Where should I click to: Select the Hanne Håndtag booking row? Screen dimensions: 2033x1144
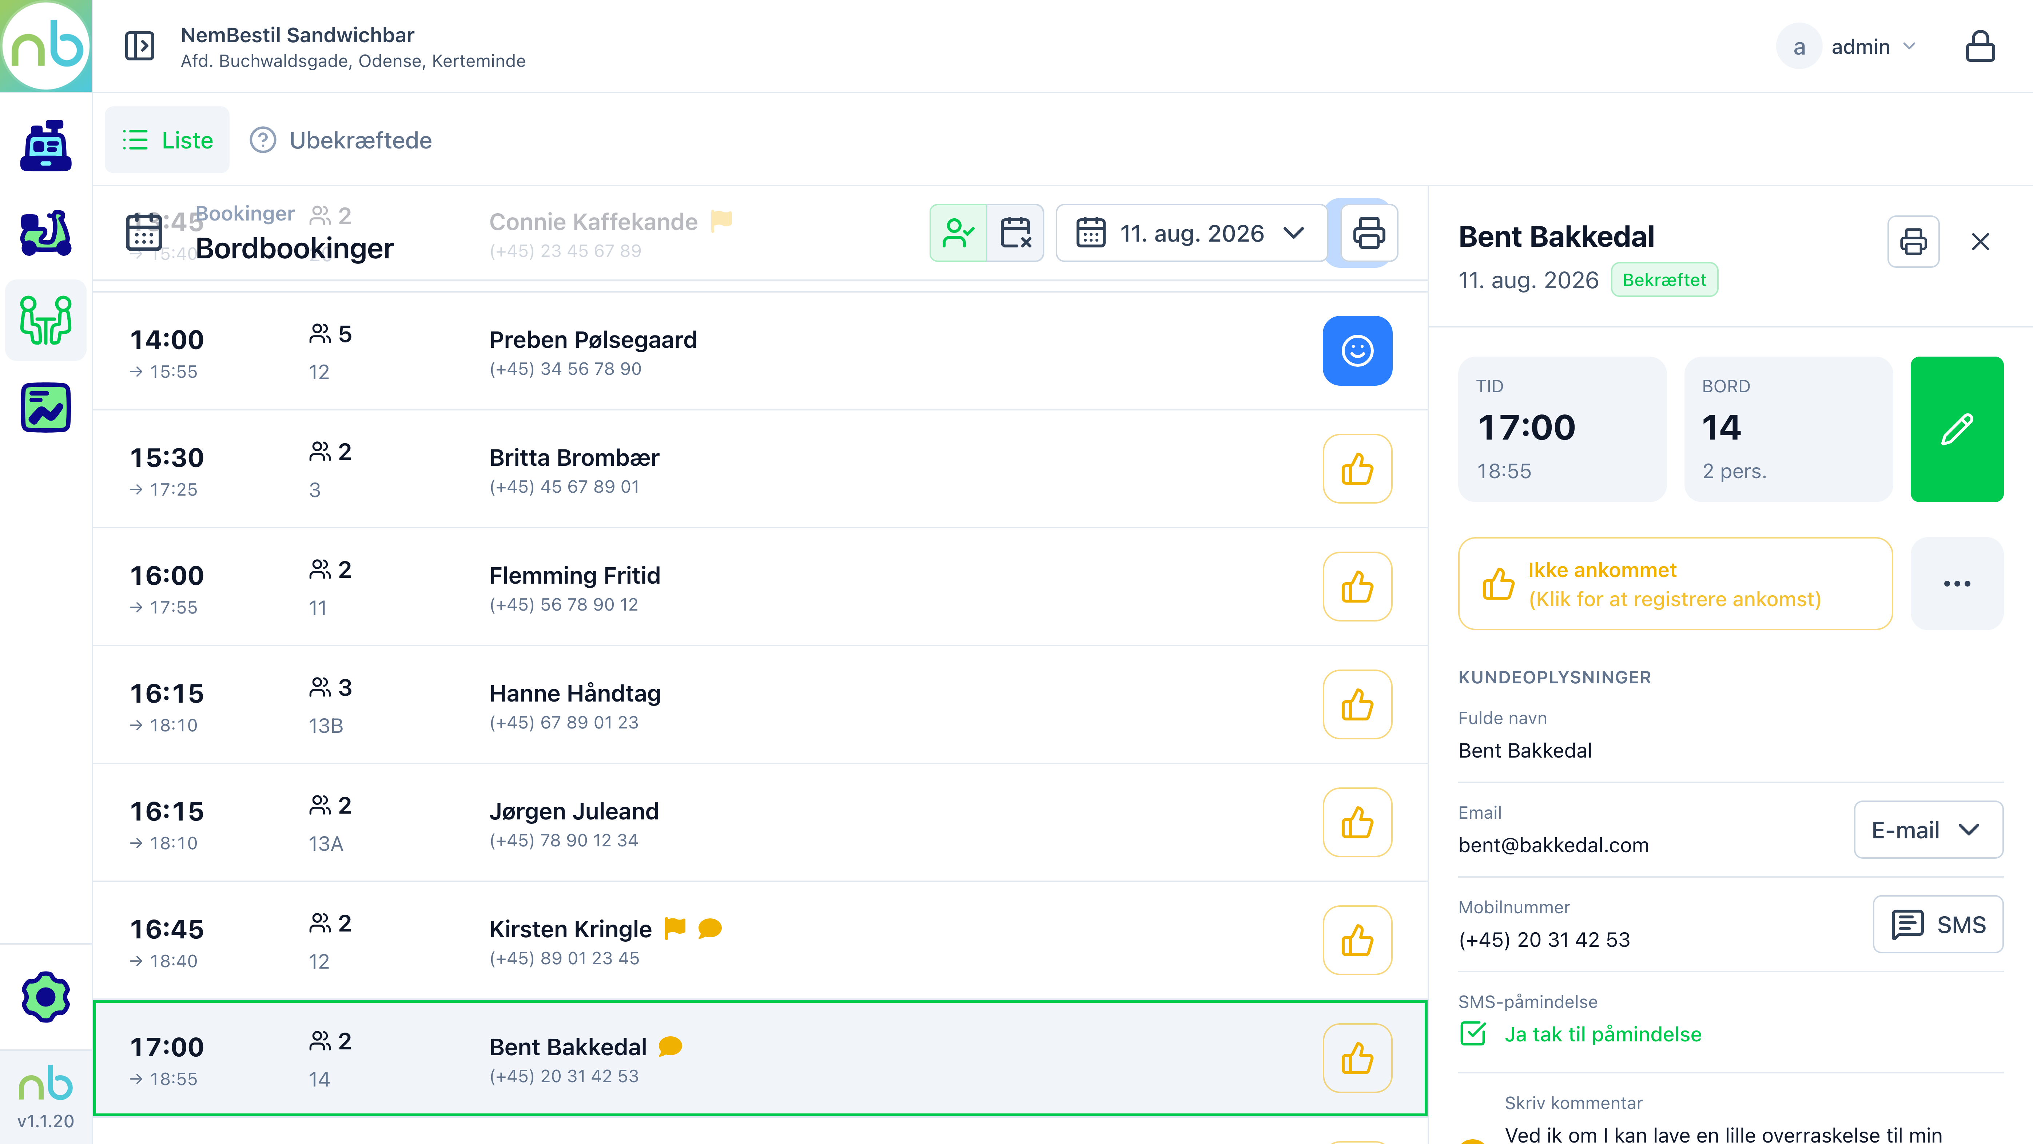[759, 704]
